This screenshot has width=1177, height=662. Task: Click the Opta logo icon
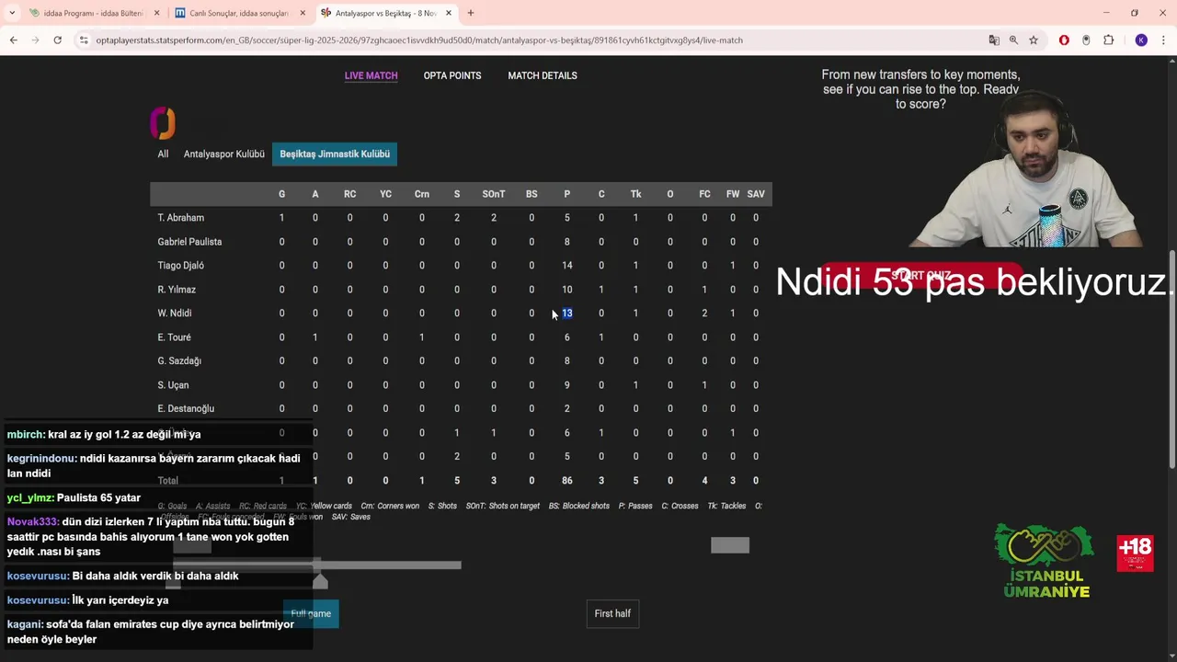click(163, 122)
